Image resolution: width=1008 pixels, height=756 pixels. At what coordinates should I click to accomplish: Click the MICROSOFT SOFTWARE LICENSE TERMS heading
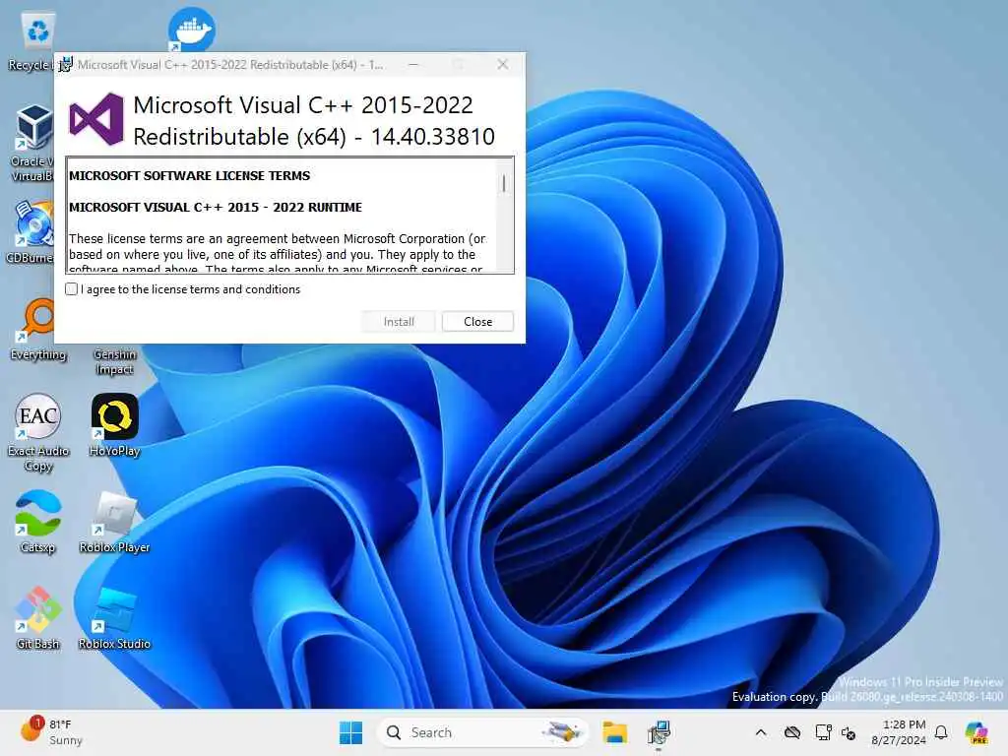(x=190, y=175)
